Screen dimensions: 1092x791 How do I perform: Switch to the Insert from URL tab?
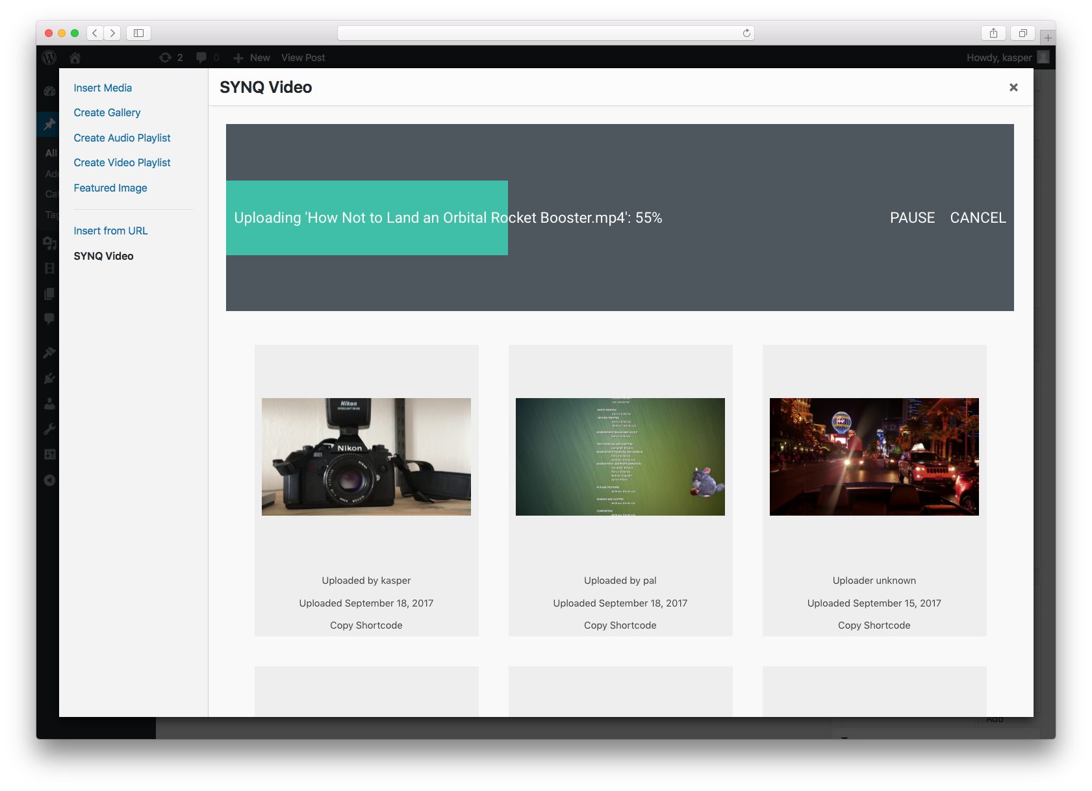point(110,231)
